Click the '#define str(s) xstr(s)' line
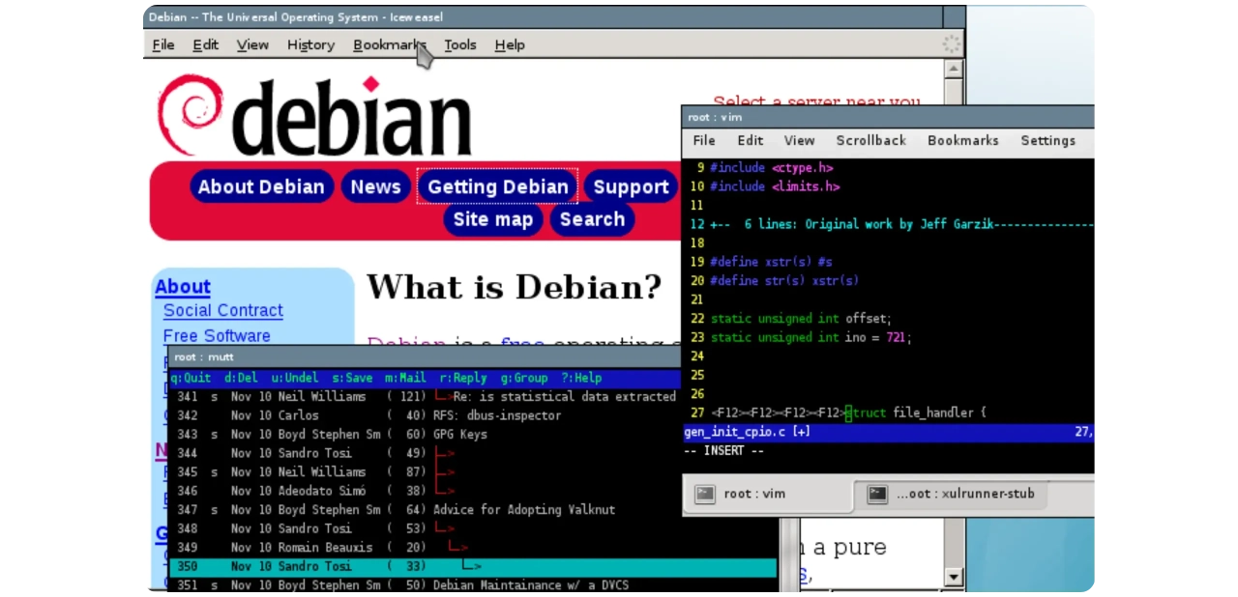1238x597 pixels. coord(784,280)
